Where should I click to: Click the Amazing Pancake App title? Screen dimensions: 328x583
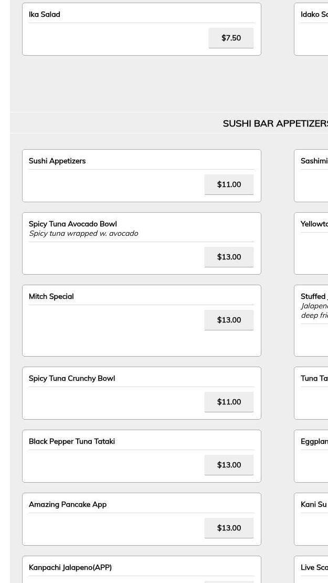pos(68,505)
